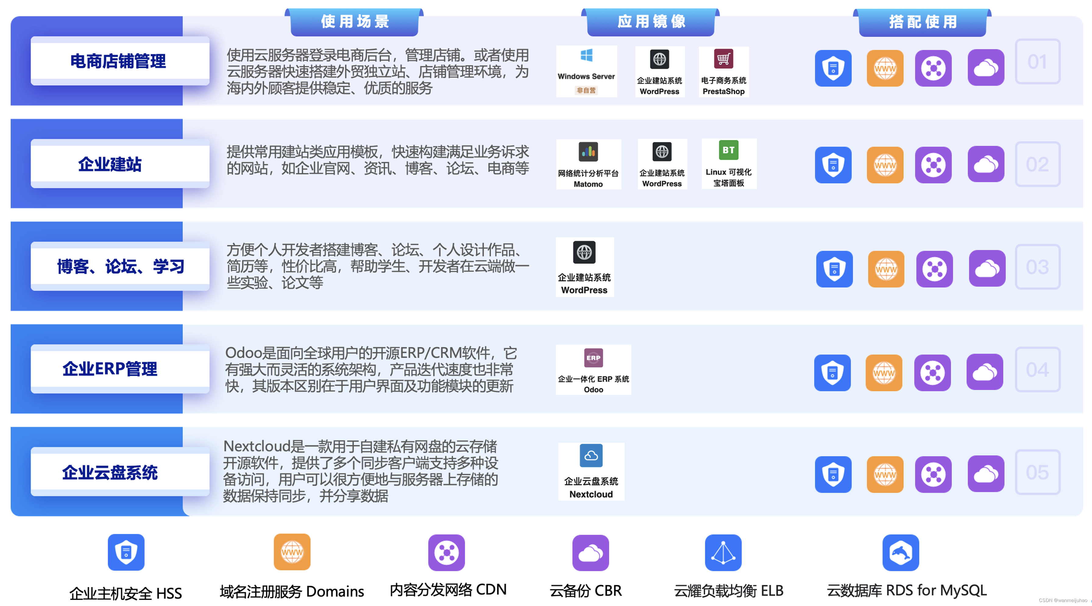Click the 企业主机安全 HSS text label
Image resolution: width=1092 pixels, height=606 pixels.
point(126,593)
